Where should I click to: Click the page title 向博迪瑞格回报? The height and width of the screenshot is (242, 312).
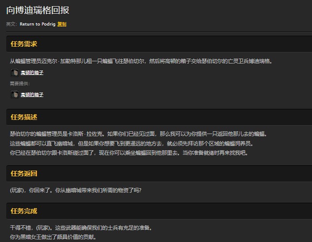coord(38,10)
